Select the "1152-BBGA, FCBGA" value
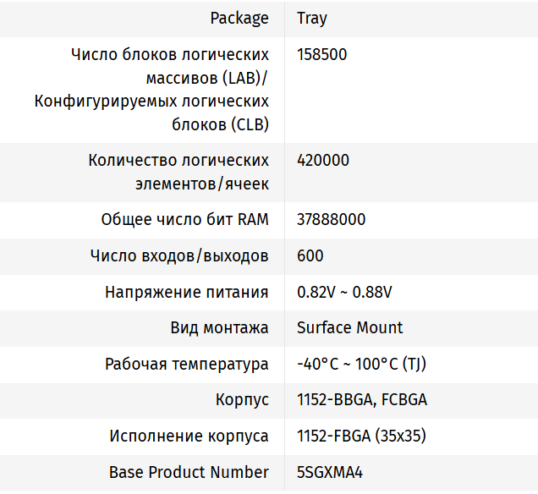The width and height of the screenshot is (538, 494). pyautogui.click(x=362, y=399)
